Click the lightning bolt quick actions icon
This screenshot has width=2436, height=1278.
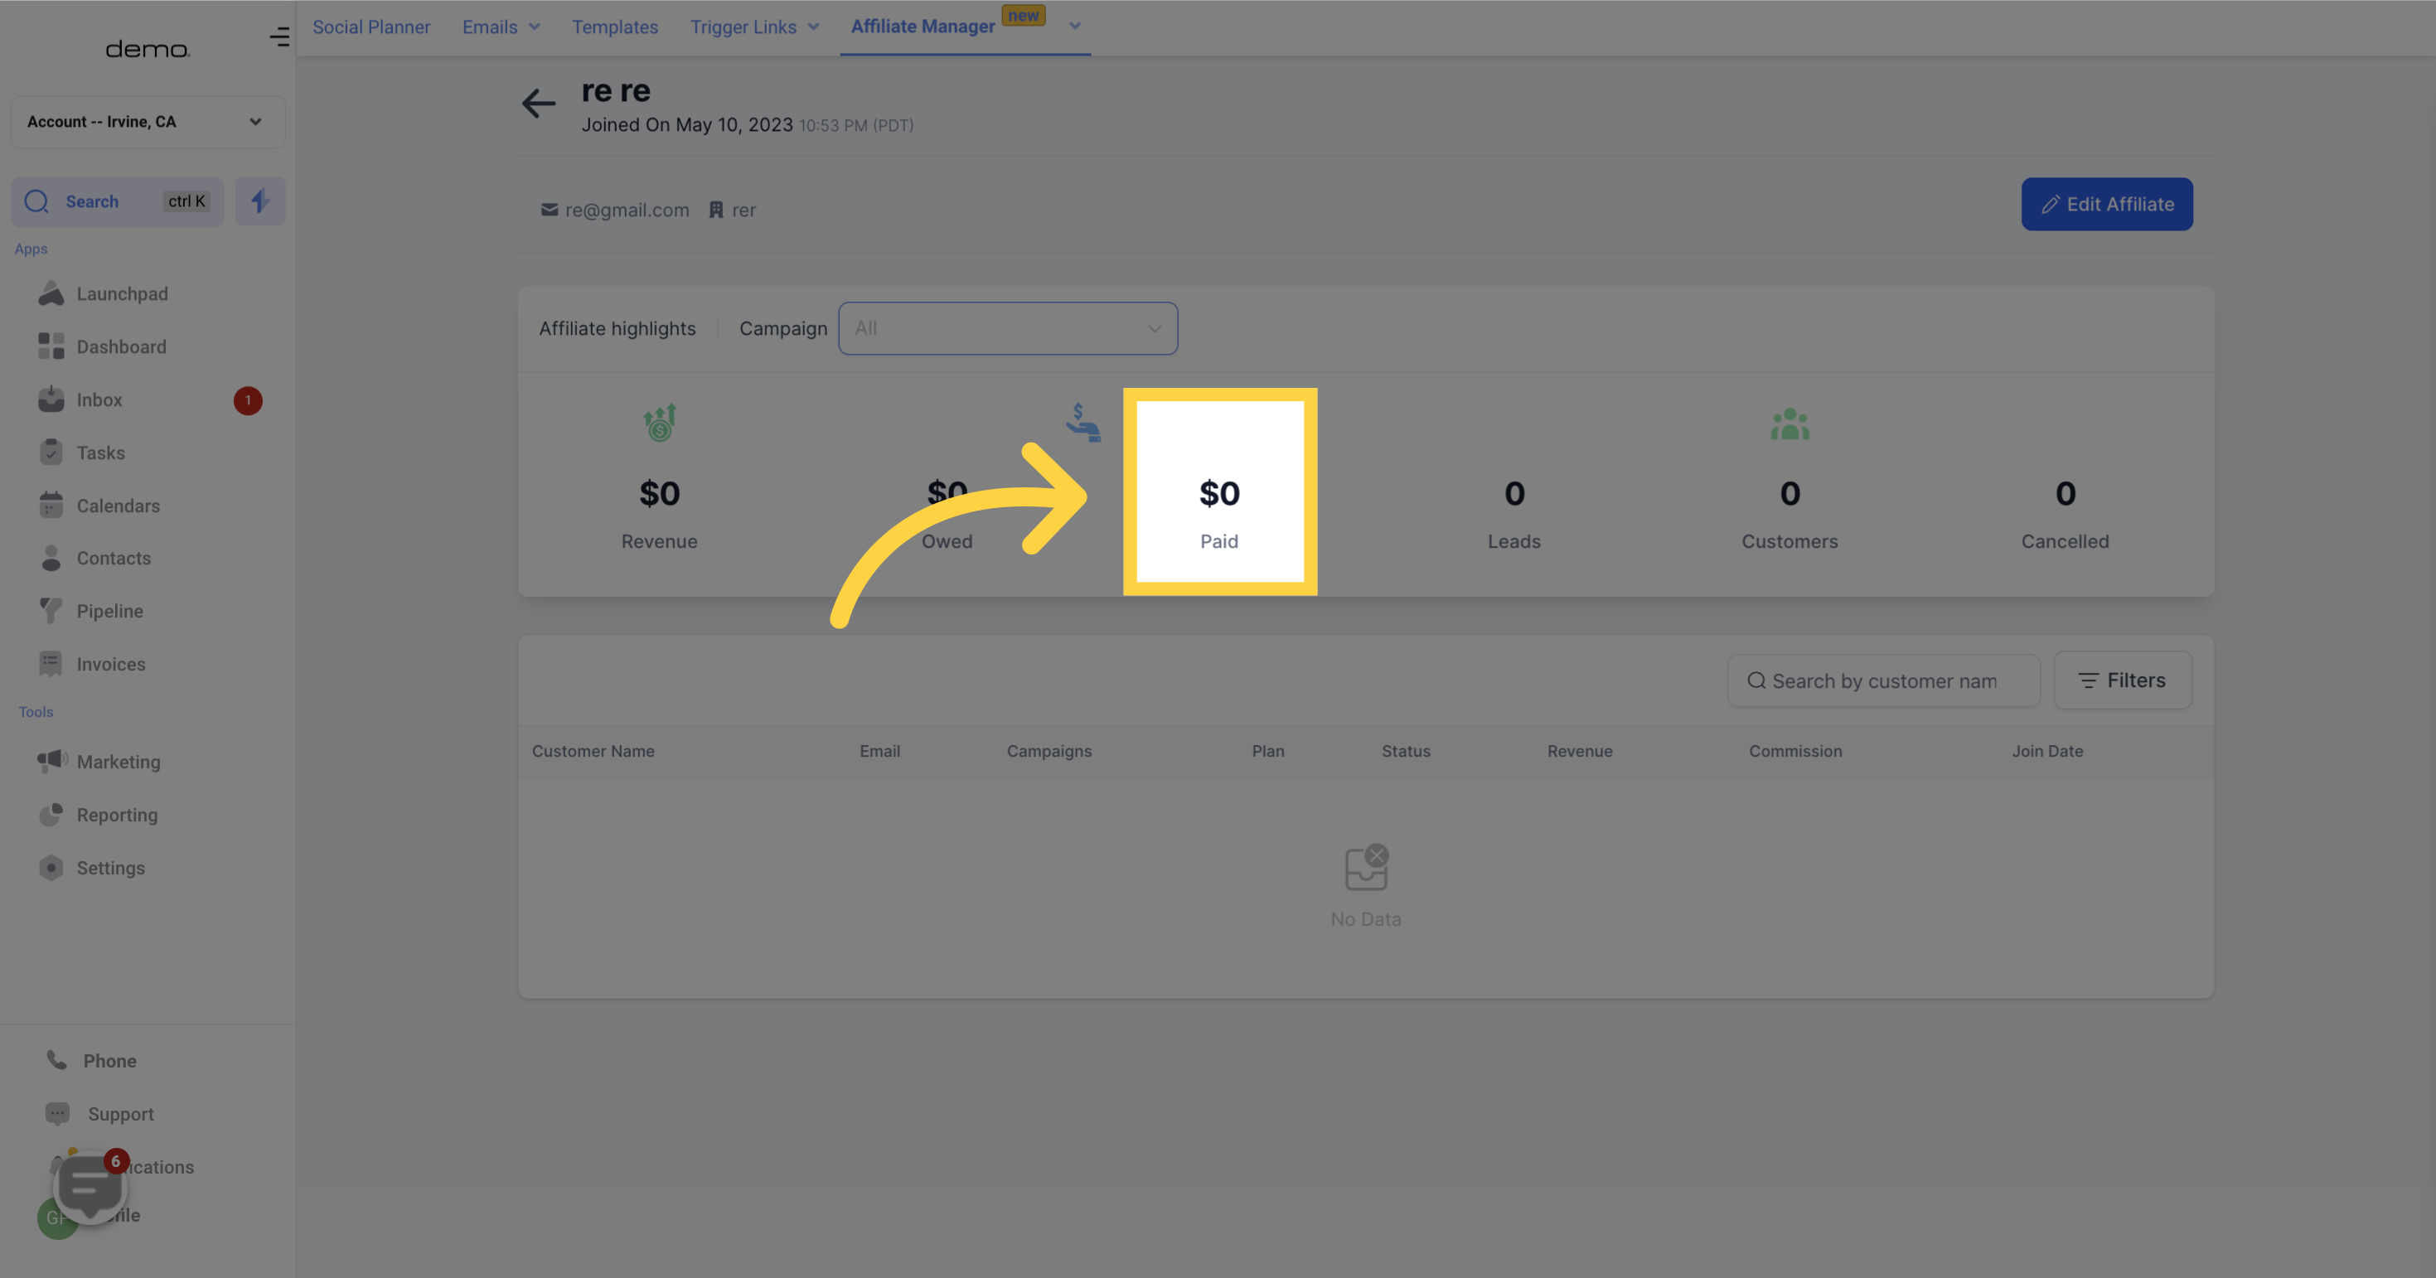pos(260,201)
